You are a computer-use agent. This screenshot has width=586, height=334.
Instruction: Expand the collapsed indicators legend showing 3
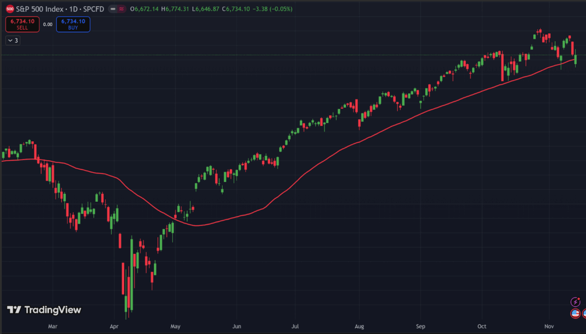(13, 41)
